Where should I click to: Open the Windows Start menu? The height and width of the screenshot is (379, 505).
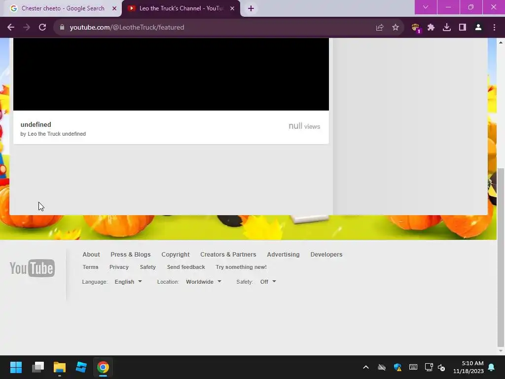click(x=16, y=367)
